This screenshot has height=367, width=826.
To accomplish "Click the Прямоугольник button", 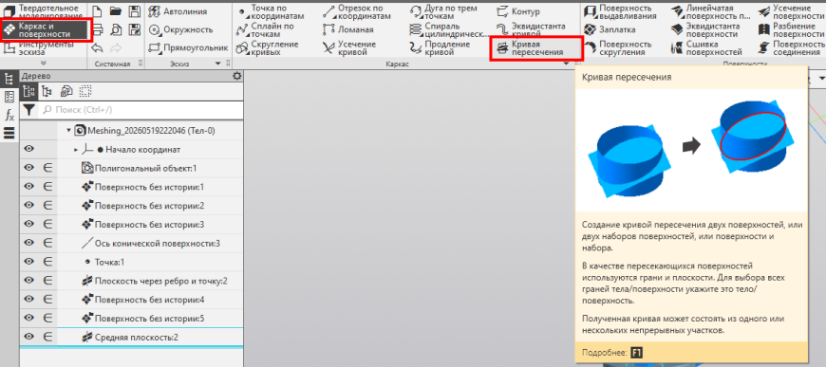I will point(188,48).
